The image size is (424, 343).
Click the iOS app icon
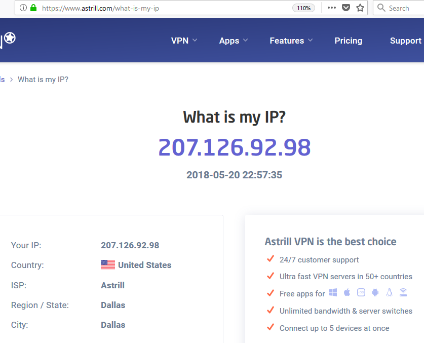(x=361, y=292)
